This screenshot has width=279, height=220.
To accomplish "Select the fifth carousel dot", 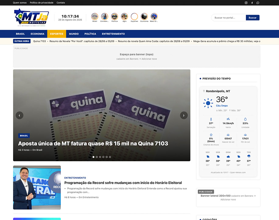I will point(106,157).
